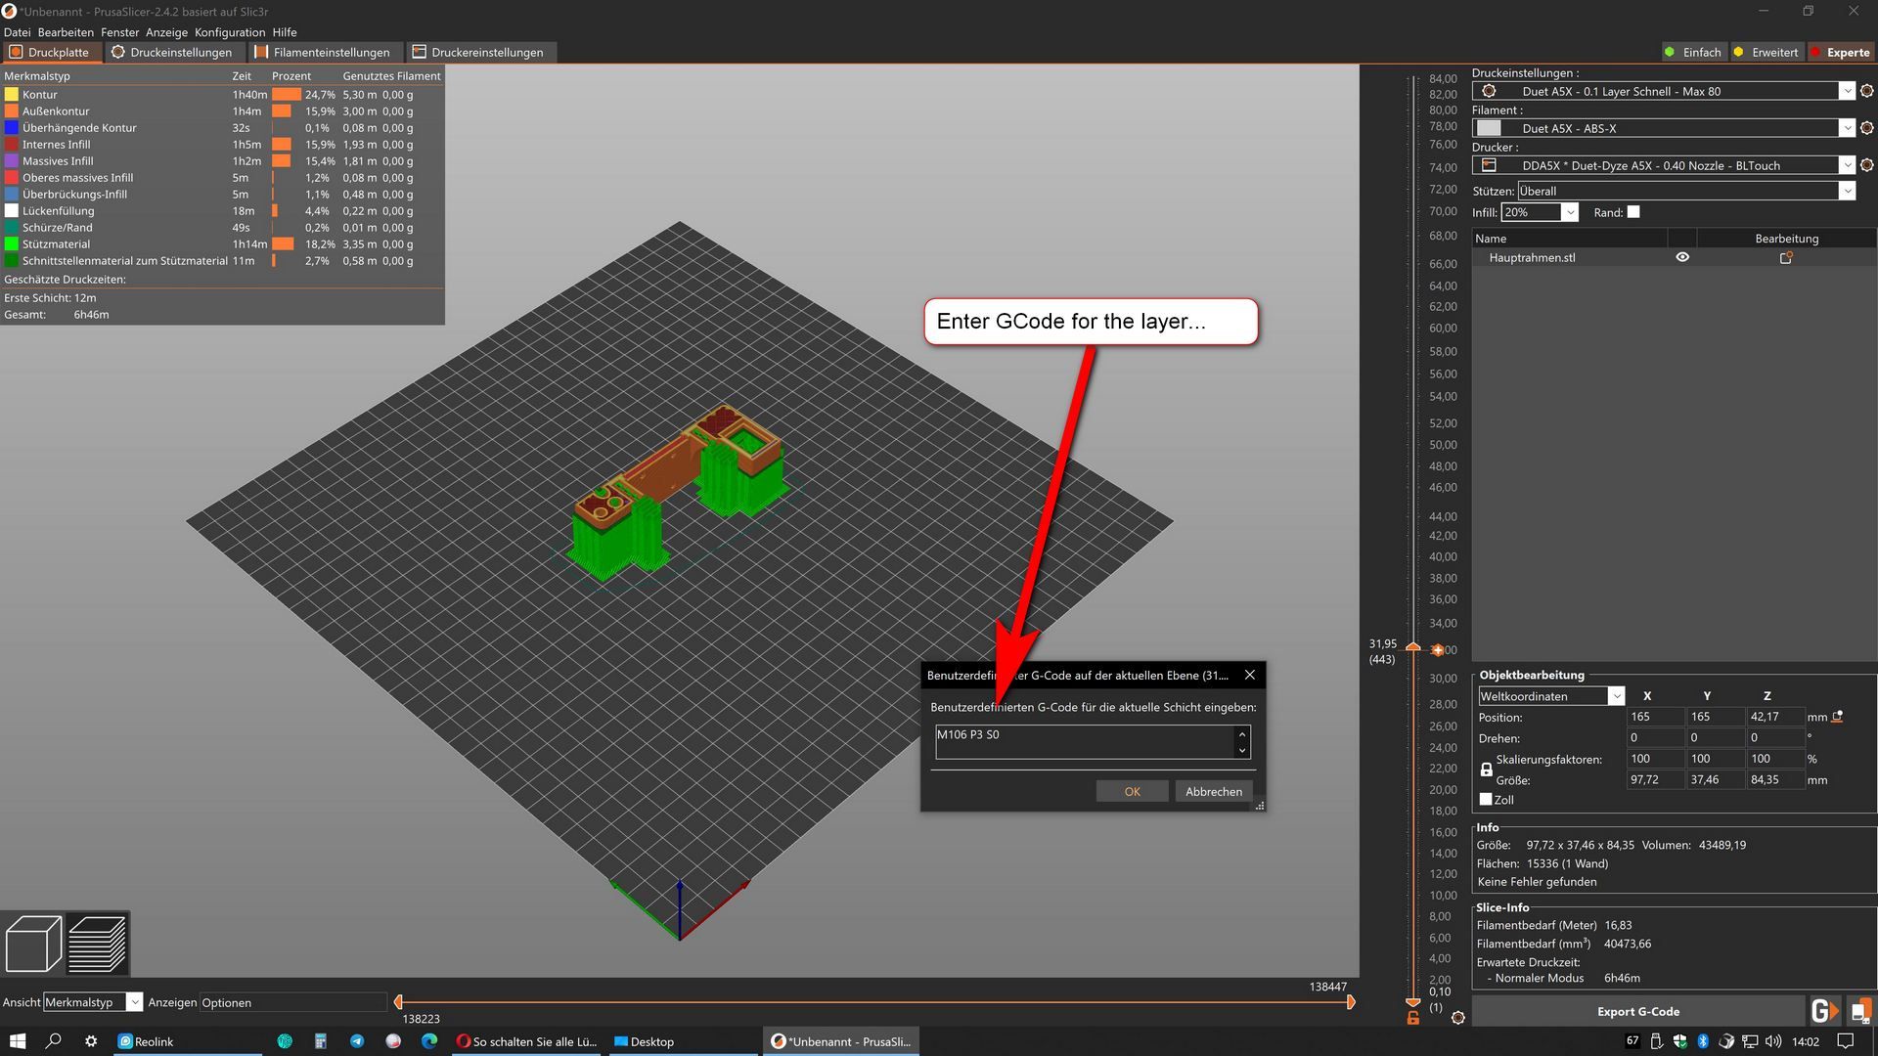
Task: Open 3D editor view cube icon
Action: [34, 943]
